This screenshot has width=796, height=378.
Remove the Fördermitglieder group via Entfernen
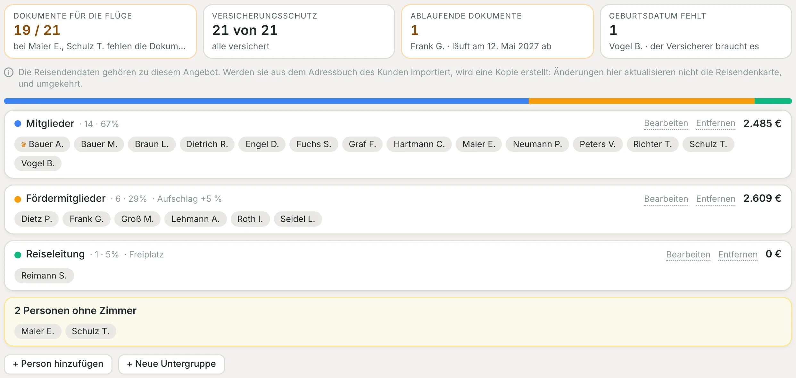[x=716, y=199]
